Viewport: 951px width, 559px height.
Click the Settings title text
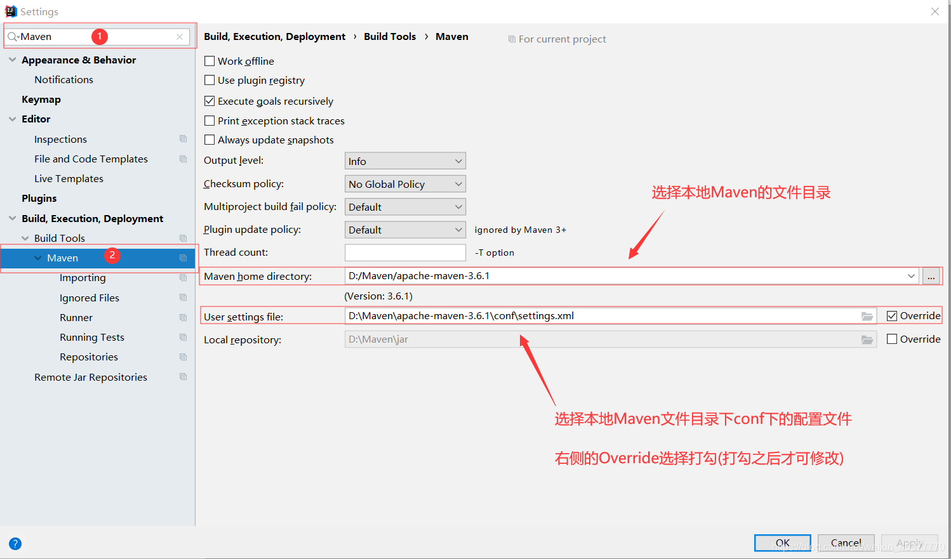click(x=39, y=11)
